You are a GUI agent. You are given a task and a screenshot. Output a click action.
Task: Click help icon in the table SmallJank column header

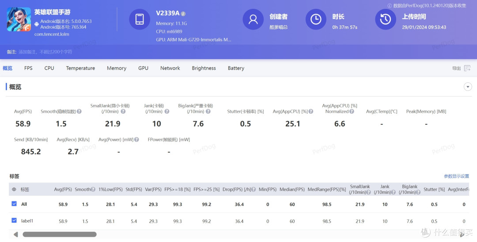click(x=368, y=192)
